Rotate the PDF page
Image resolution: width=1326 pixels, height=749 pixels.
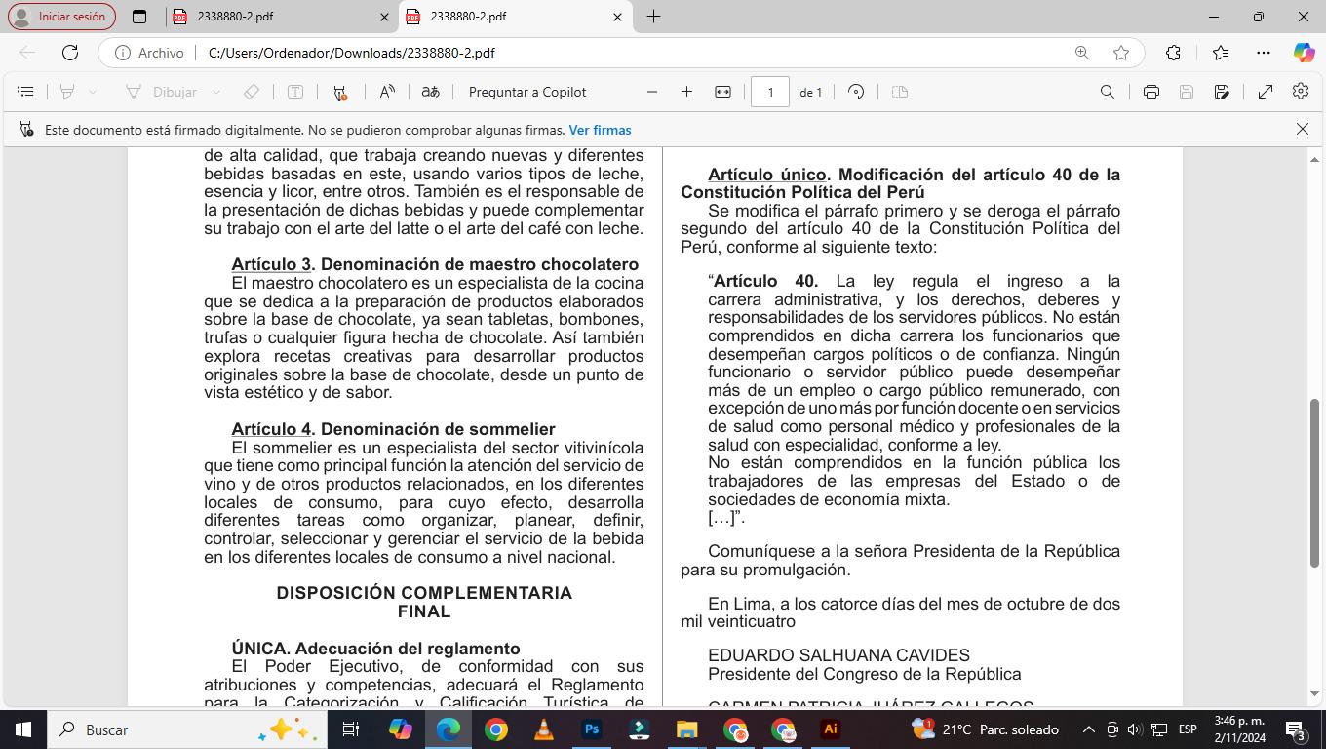pos(856,92)
